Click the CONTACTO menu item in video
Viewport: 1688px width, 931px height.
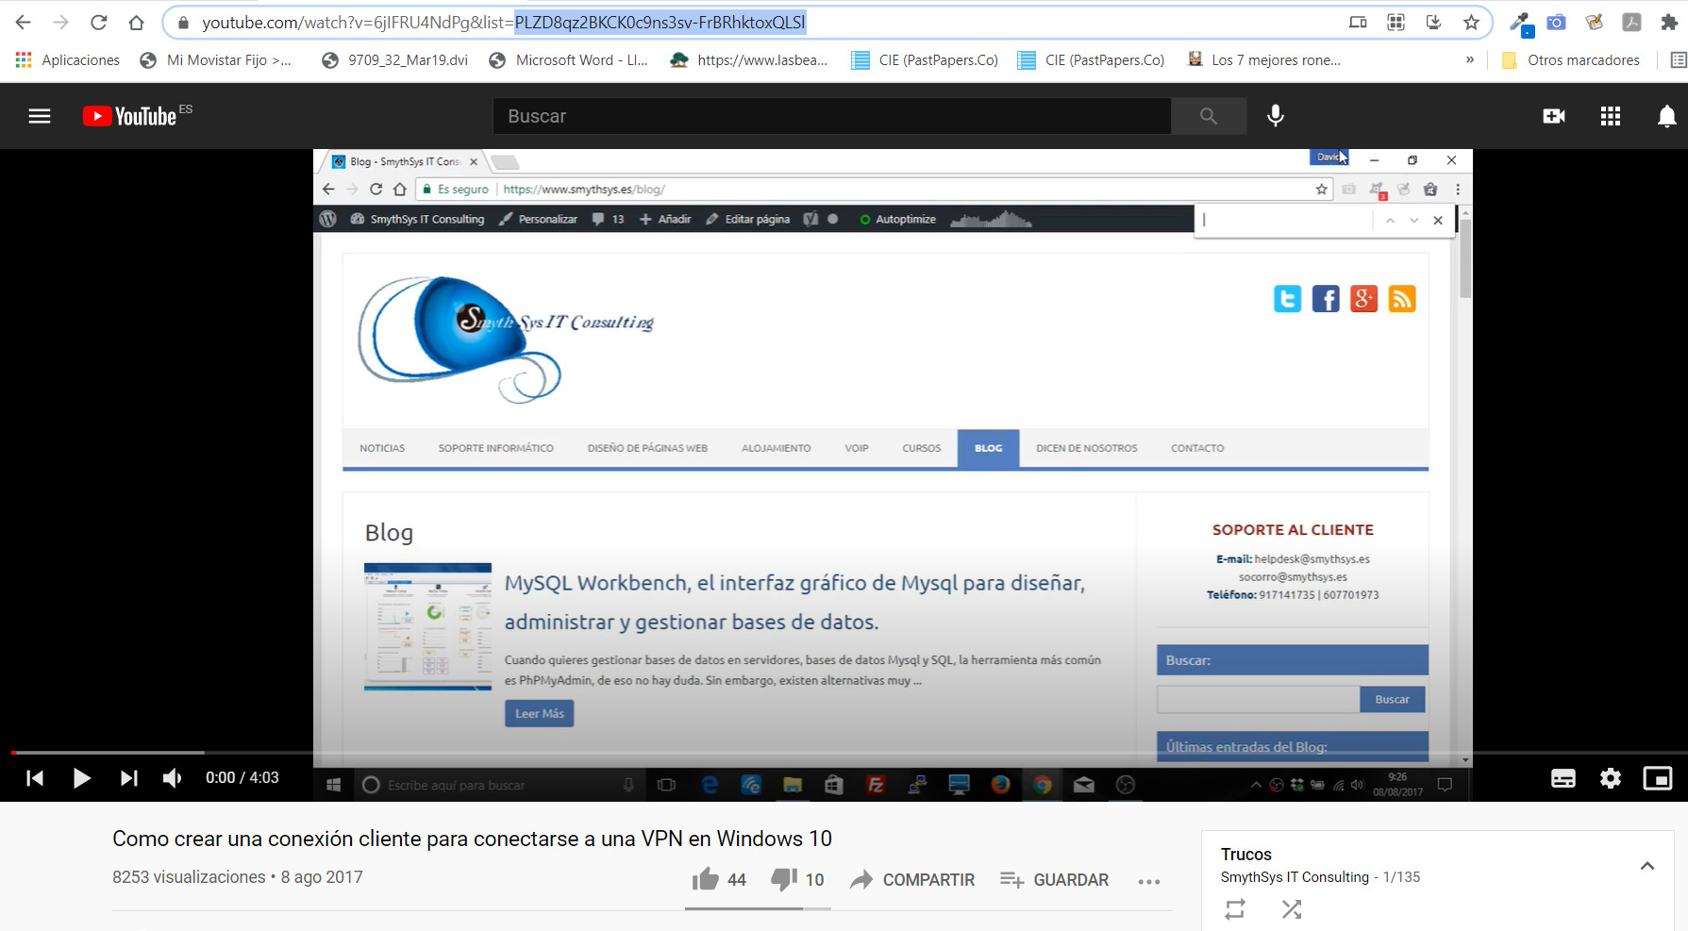tap(1197, 448)
